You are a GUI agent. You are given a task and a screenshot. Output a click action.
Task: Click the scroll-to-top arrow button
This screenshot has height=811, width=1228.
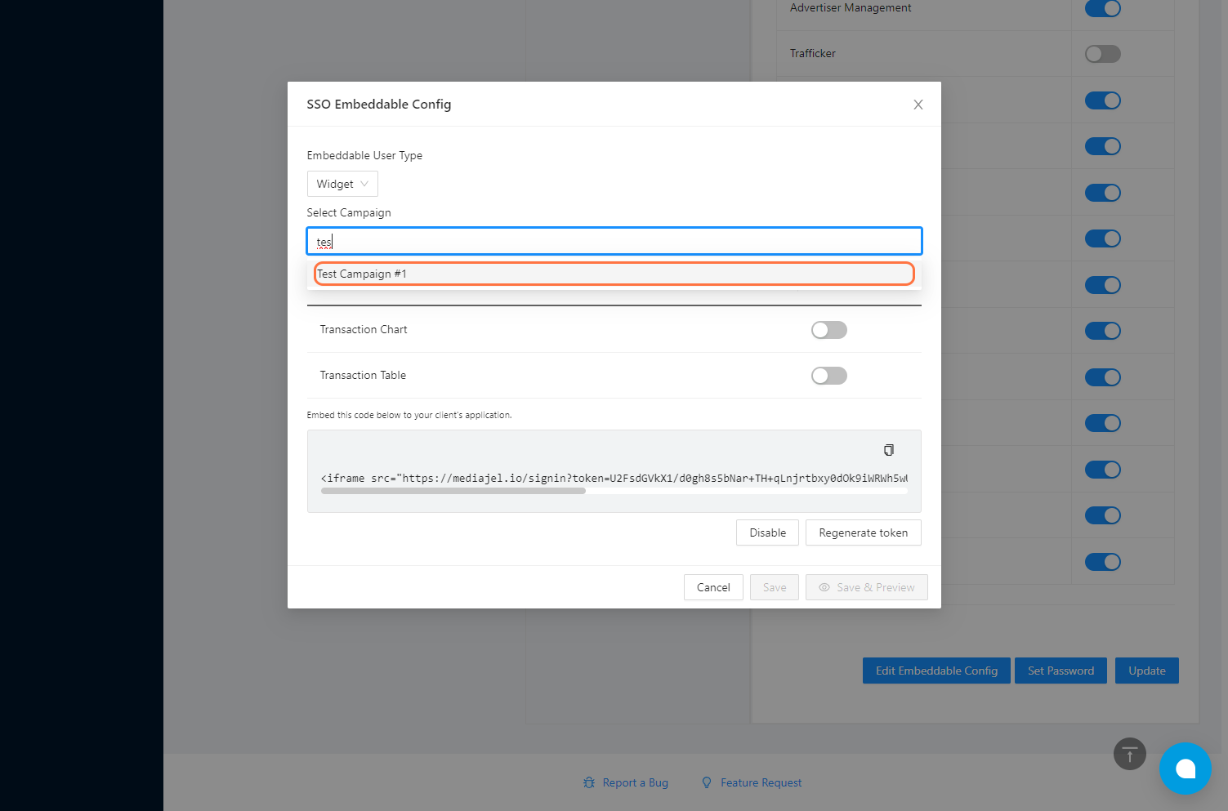pos(1129,754)
